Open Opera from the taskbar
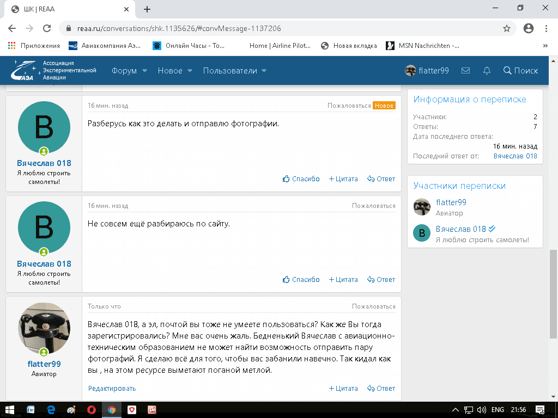558x418 pixels. click(x=91, y=409)
